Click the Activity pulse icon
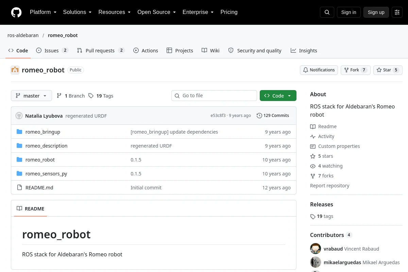This screenshot has width=408, height=272. tap(313, 136)
